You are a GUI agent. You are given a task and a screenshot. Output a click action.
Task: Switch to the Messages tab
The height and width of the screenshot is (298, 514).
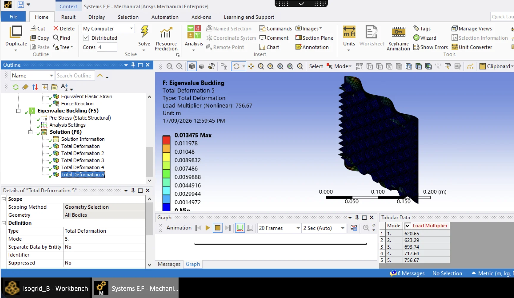point(169,264)
